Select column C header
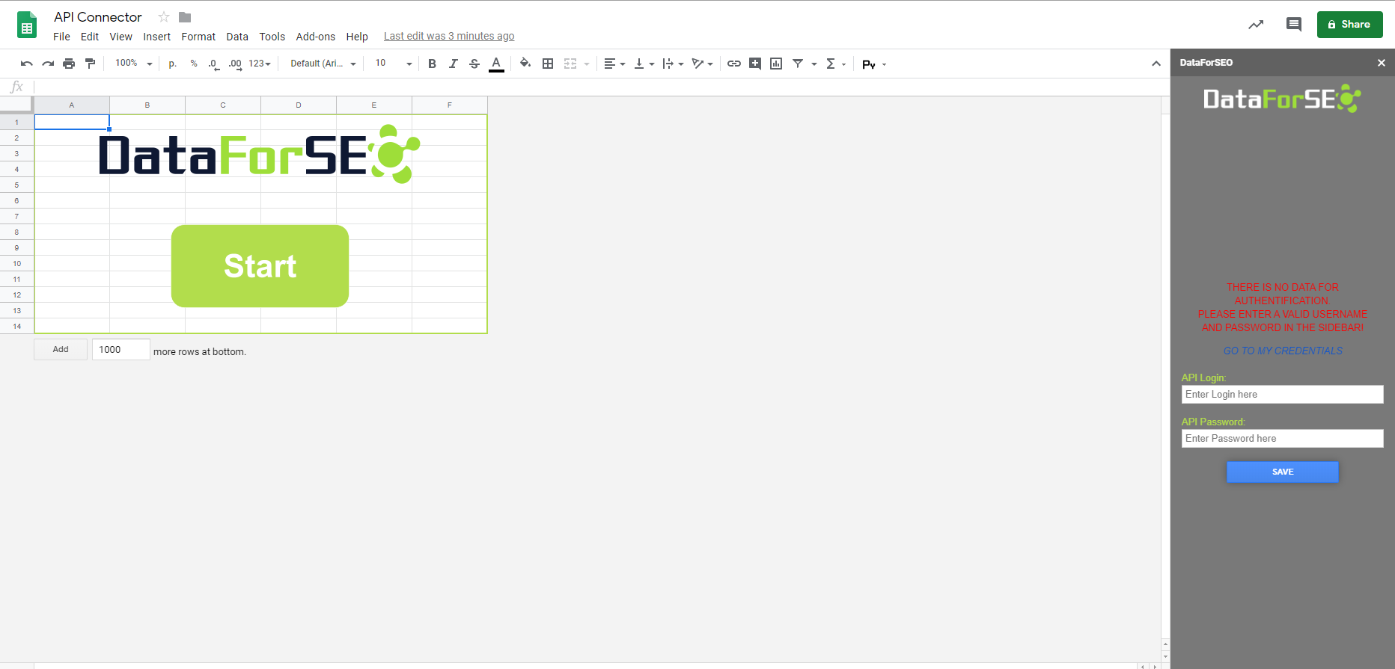This screenshot has width=1395, height=669. 223,105
